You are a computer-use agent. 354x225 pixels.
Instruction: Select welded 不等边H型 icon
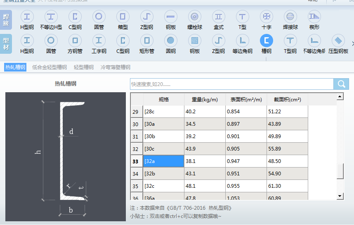[x=51, y=17]
